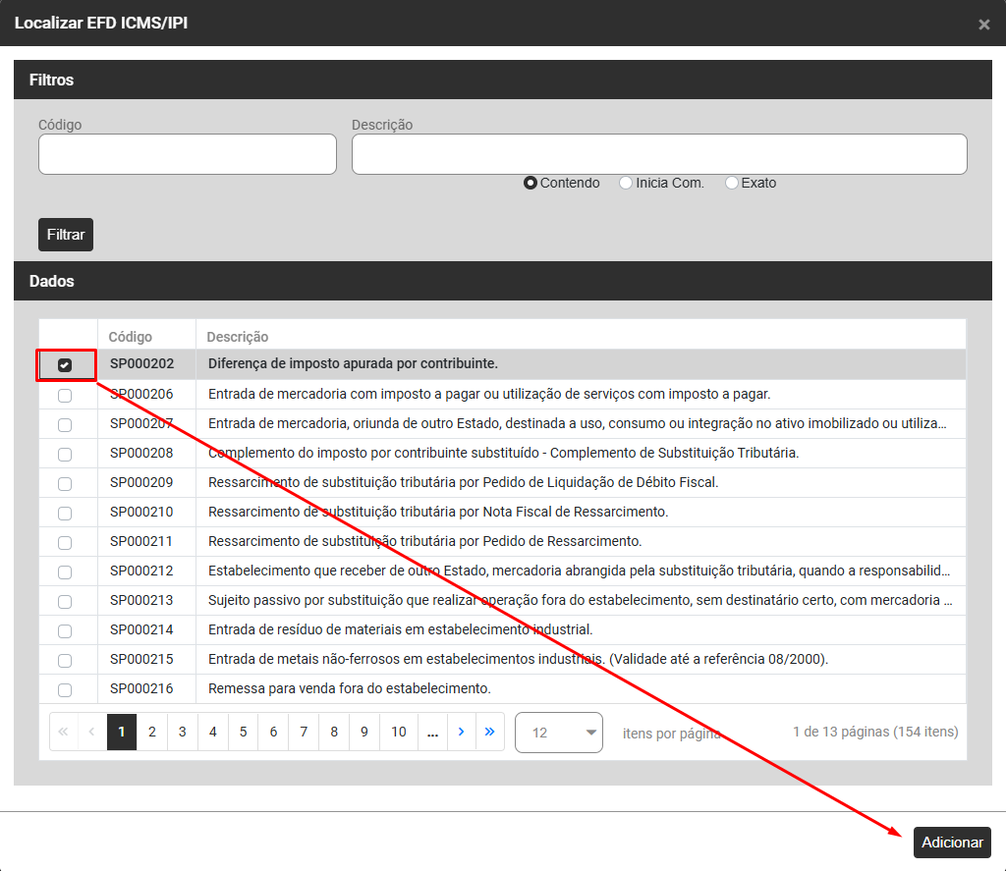Close the Localizar EFD ICMS/IPI dialog
Screen dimensions: 1006x871
pyautogui.click(x=983, y=25)
